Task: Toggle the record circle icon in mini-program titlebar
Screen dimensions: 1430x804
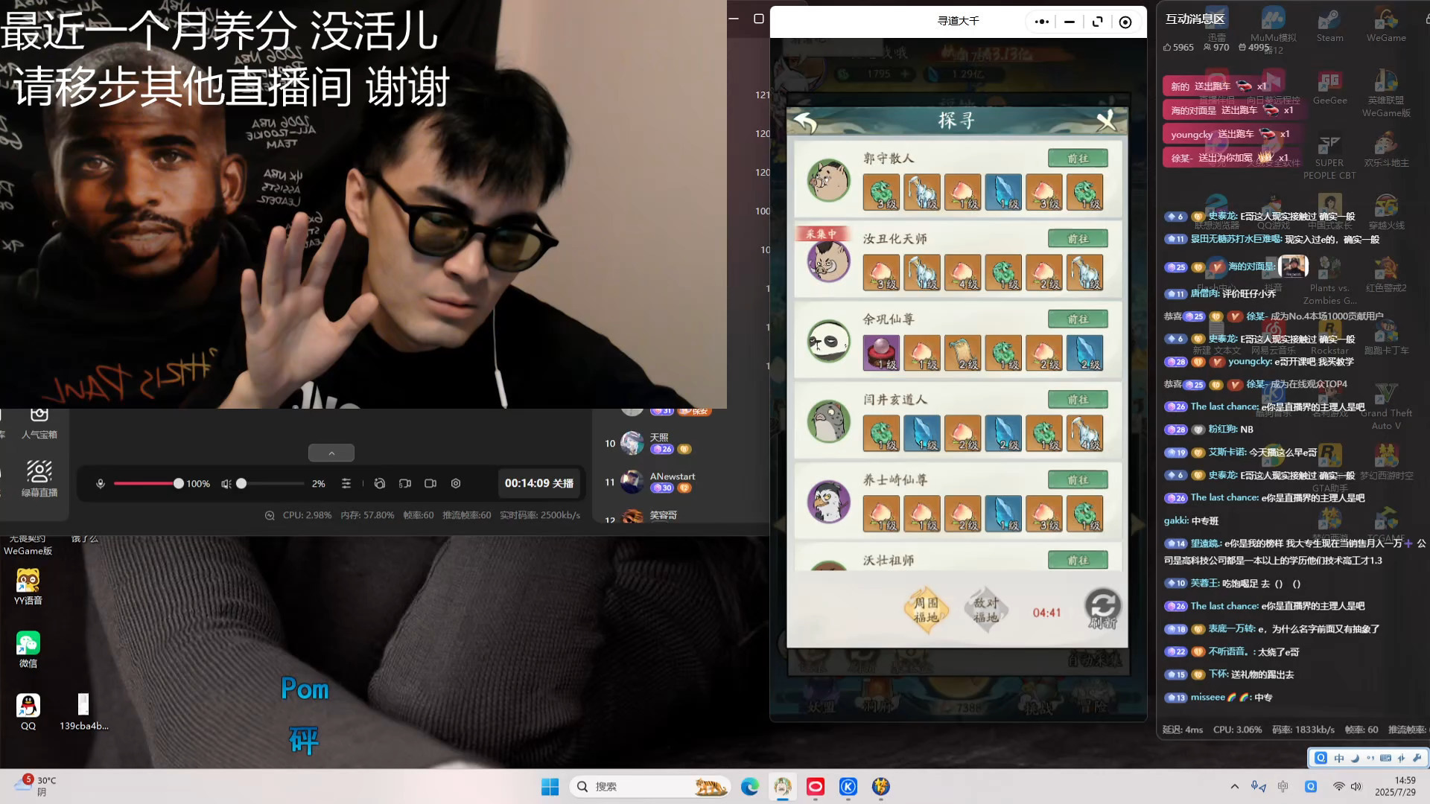Action: tap(1125, 22)
